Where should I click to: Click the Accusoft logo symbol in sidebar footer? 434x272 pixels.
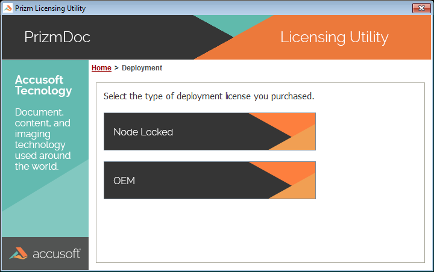19,254
